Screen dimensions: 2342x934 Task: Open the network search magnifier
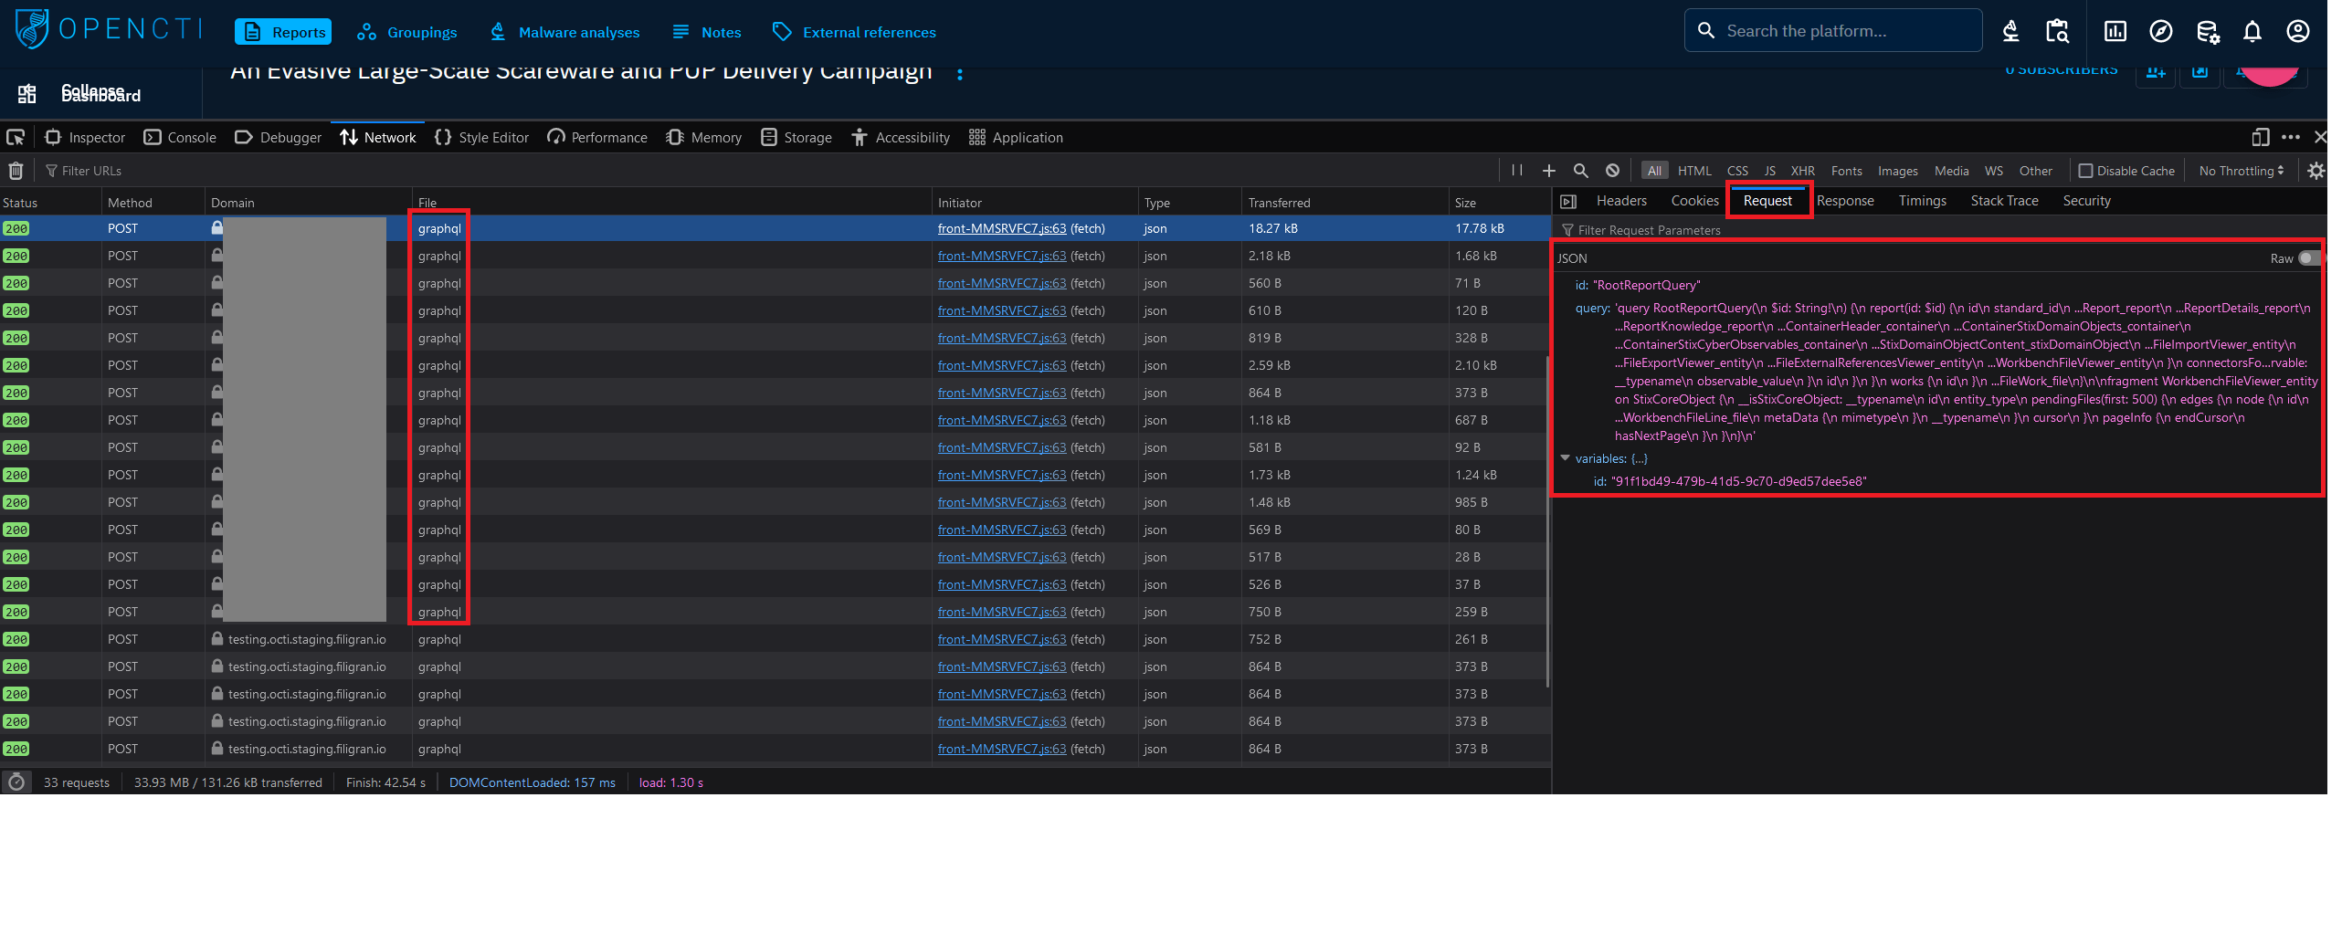pos(1581,171)
